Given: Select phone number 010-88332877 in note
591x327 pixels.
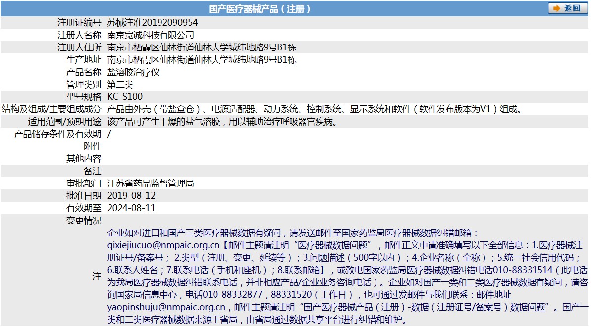Looking at the screenshot, I should pos(232,295).
